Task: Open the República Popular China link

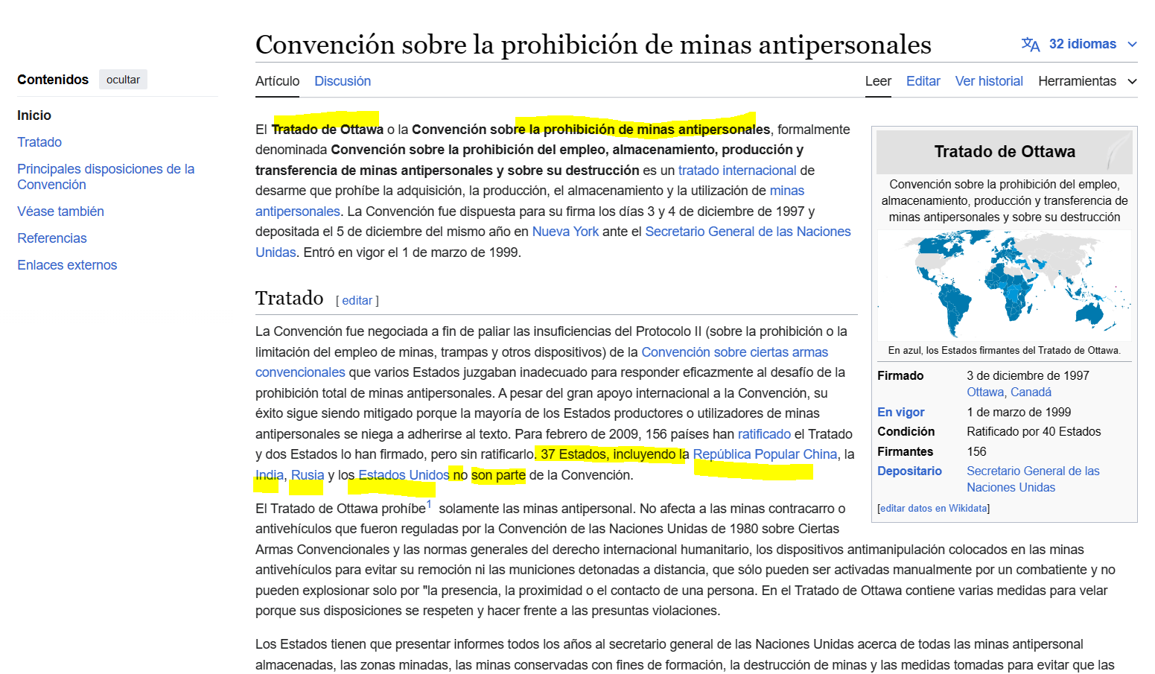Action: pyautogui.click(x=765, y=454)
